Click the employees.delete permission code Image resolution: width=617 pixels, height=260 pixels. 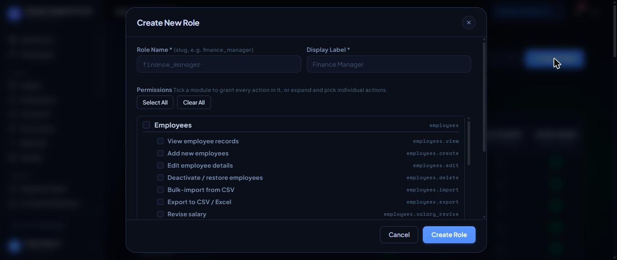coord(432,178)
